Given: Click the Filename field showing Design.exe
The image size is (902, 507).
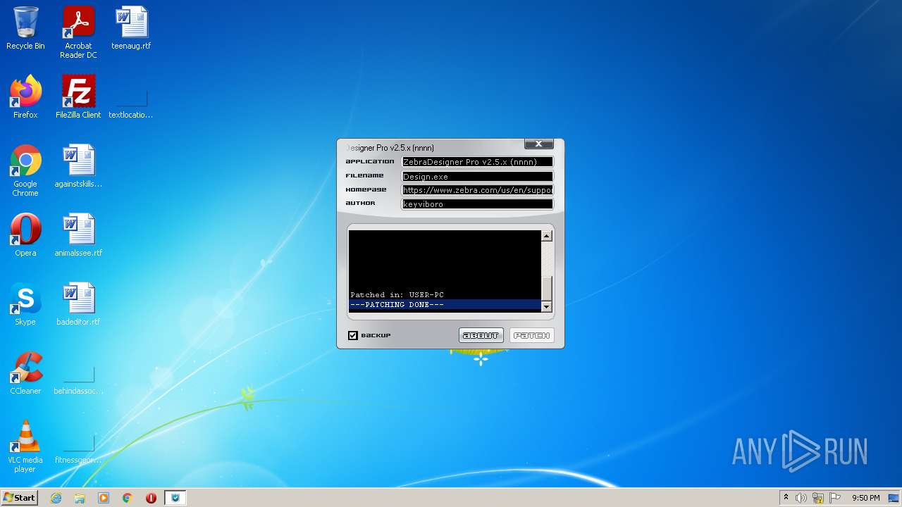Looking at the screenshot, I should tap(477, 176).
